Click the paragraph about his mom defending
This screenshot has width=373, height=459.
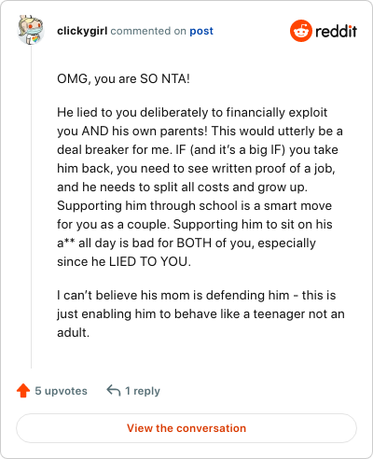tap(200, 313)
